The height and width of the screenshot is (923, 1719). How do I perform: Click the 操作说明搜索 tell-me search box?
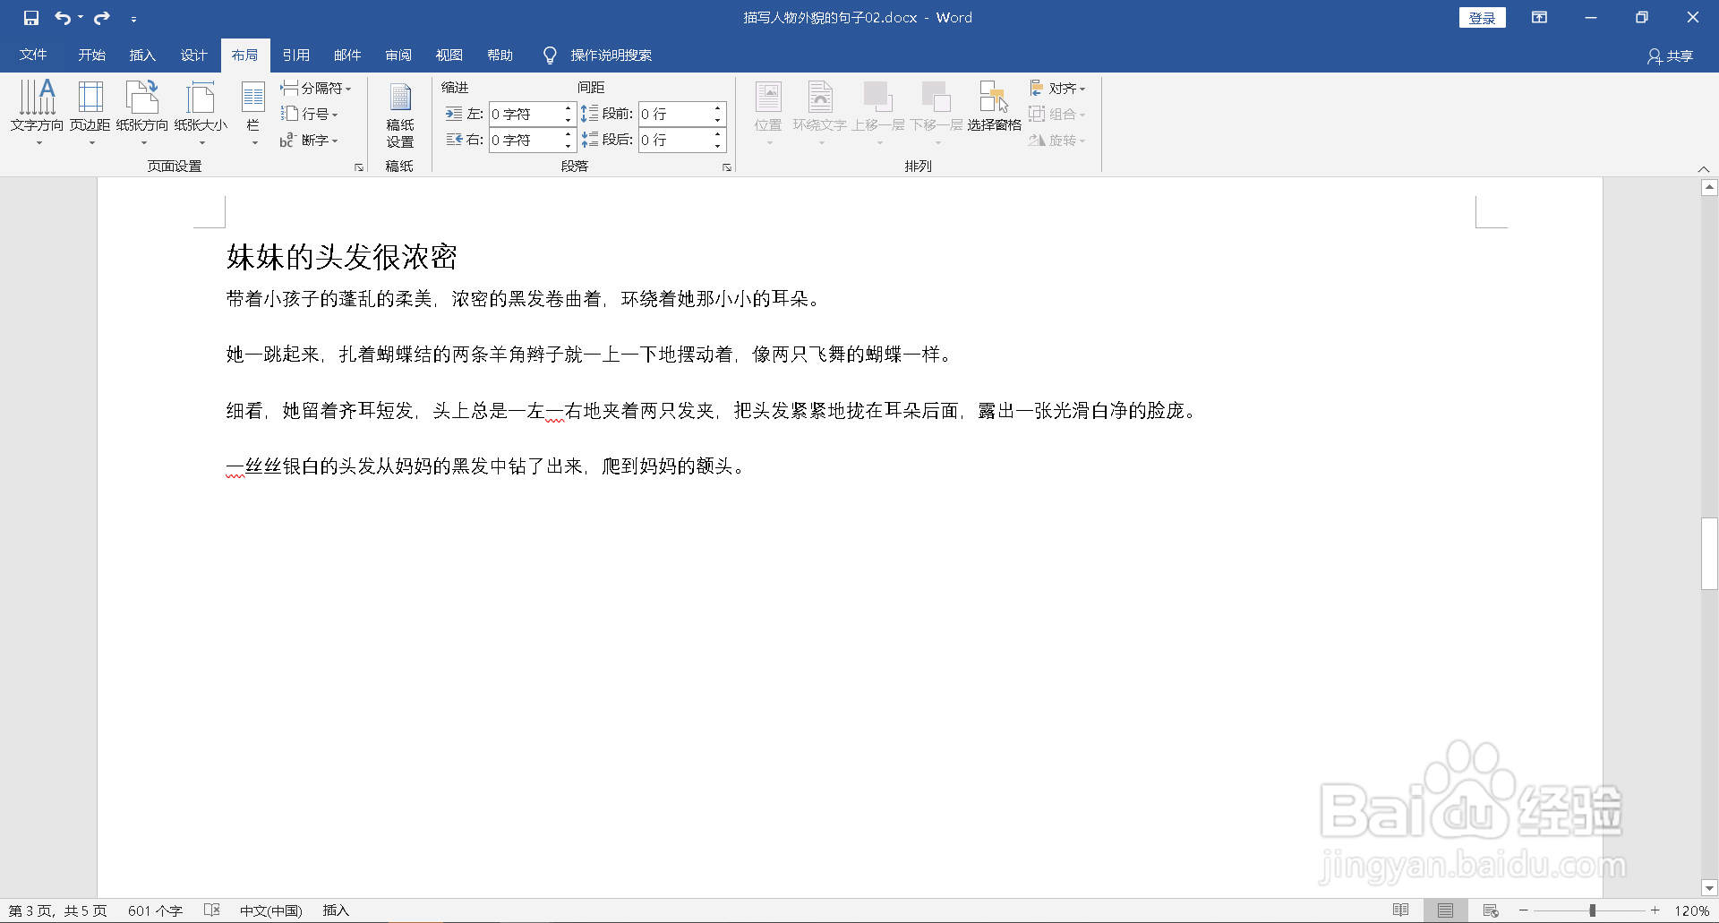pos(598,56)
